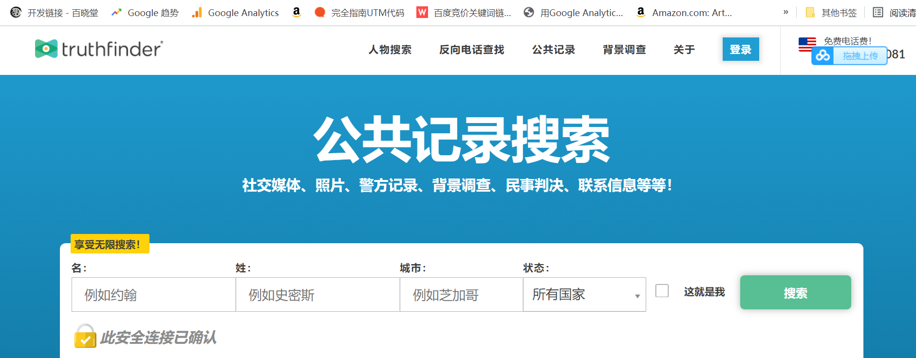Viewport: 916px width, 358px height.
Task: Click the US flag icon
Action: click(x=807, y=44)
